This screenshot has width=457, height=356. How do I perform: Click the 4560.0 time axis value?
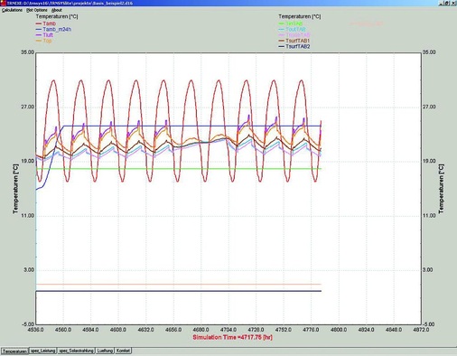[63, 330]
